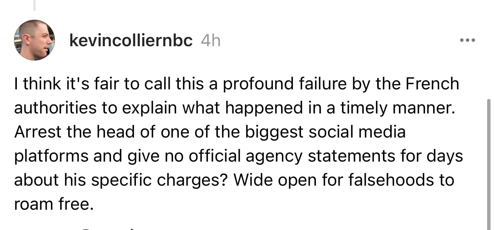494x230 pixels.
Task: Tap the partially visible reply icon below post
Action: tap(87, 228)
